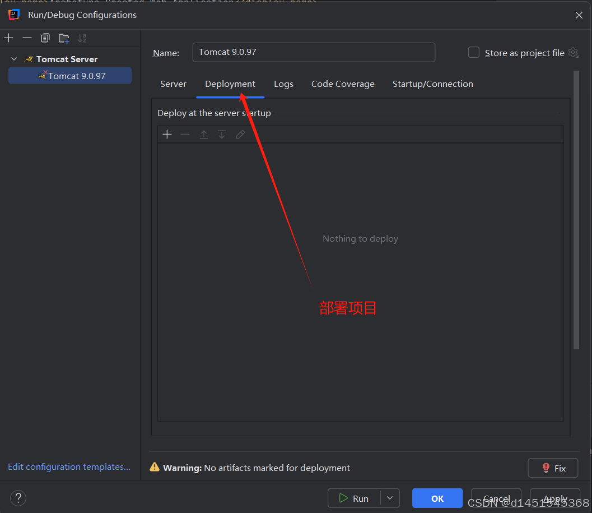592x513 pixels.
Task: Create a new configuration folder
Action: tap(64, 38)
